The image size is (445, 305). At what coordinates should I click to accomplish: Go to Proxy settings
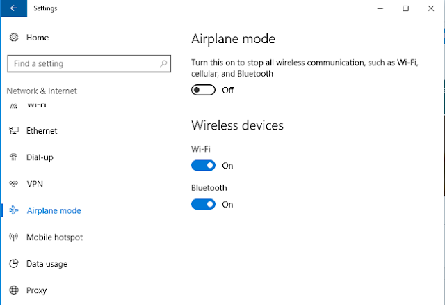[x=36, y=290]
